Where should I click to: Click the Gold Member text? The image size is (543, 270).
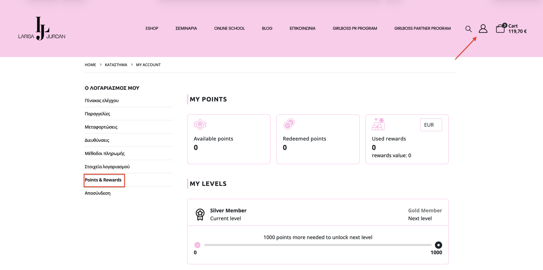425,211
